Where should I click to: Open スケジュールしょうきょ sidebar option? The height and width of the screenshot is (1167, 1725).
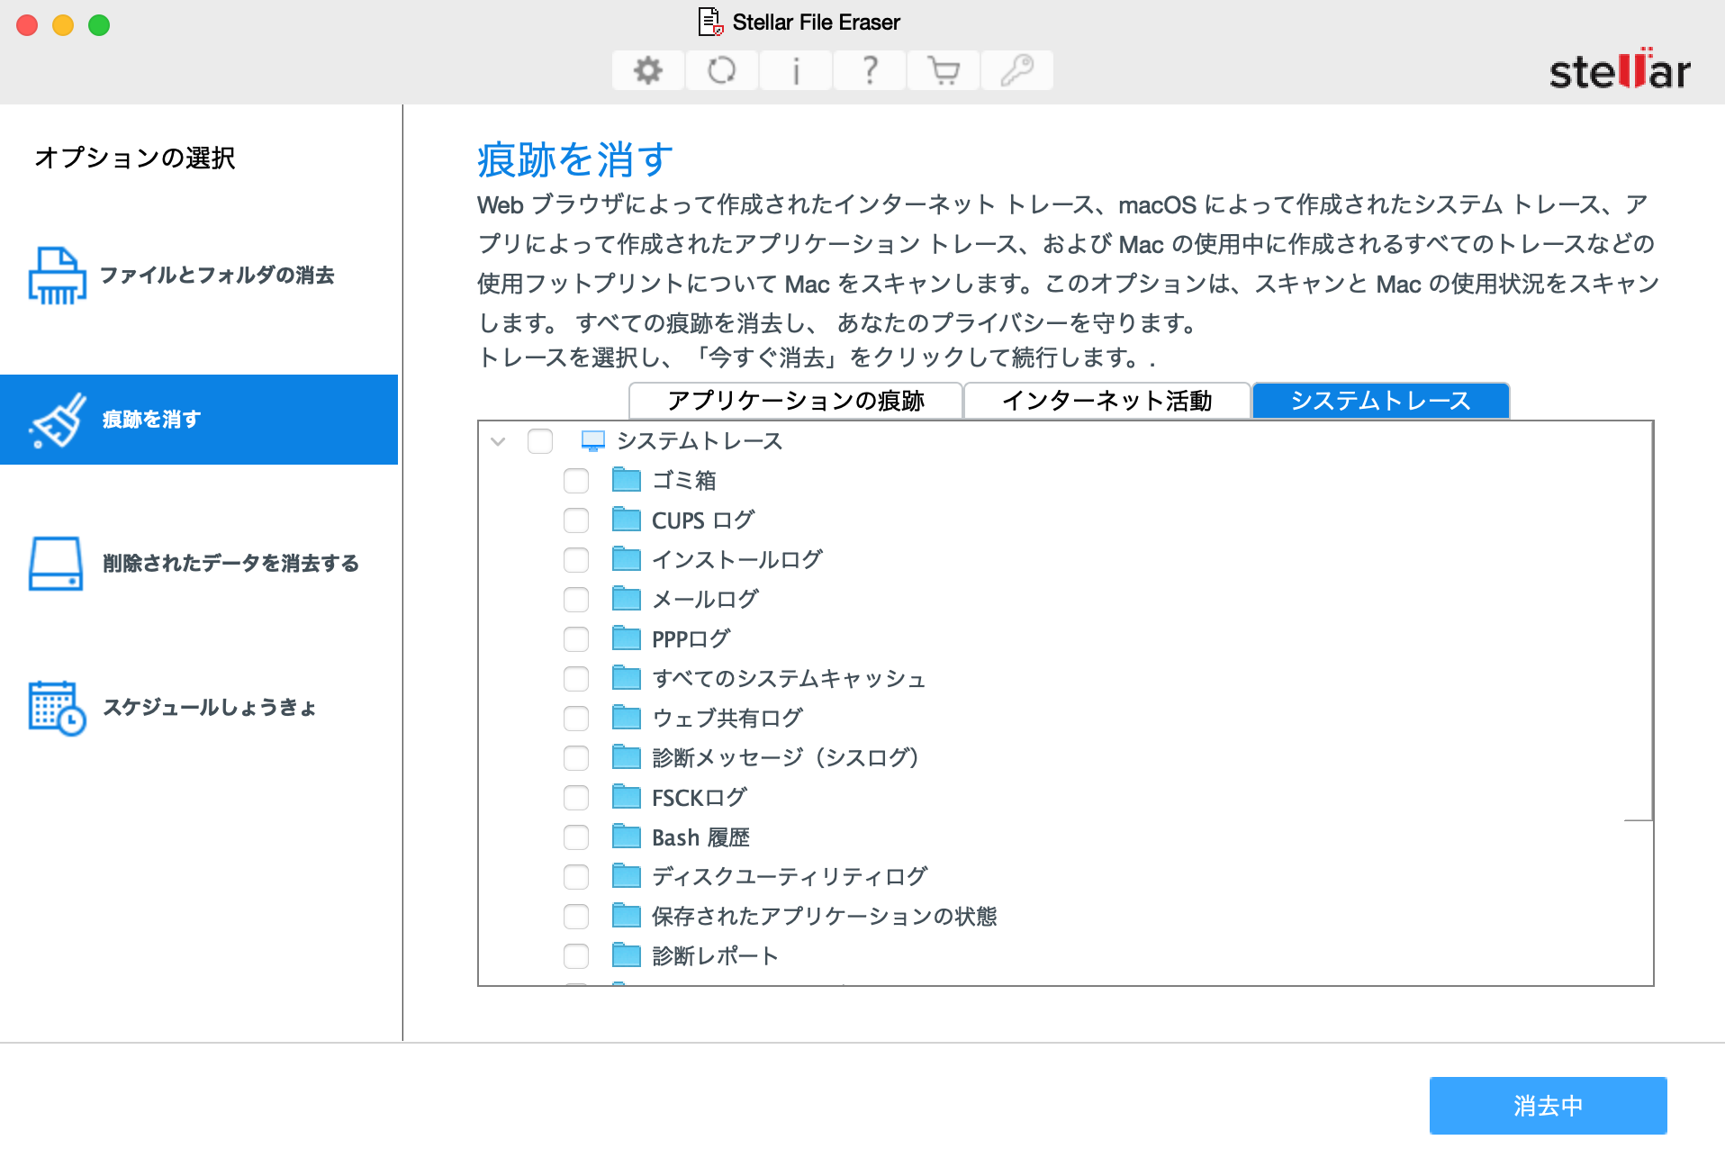[199, 708]
